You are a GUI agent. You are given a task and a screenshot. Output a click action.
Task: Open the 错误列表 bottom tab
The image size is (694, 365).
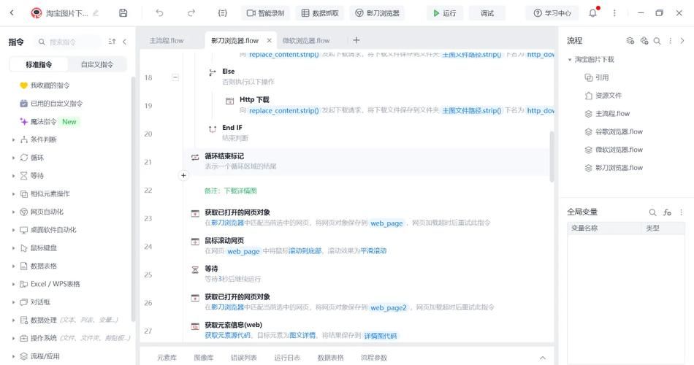coord(244,358)
